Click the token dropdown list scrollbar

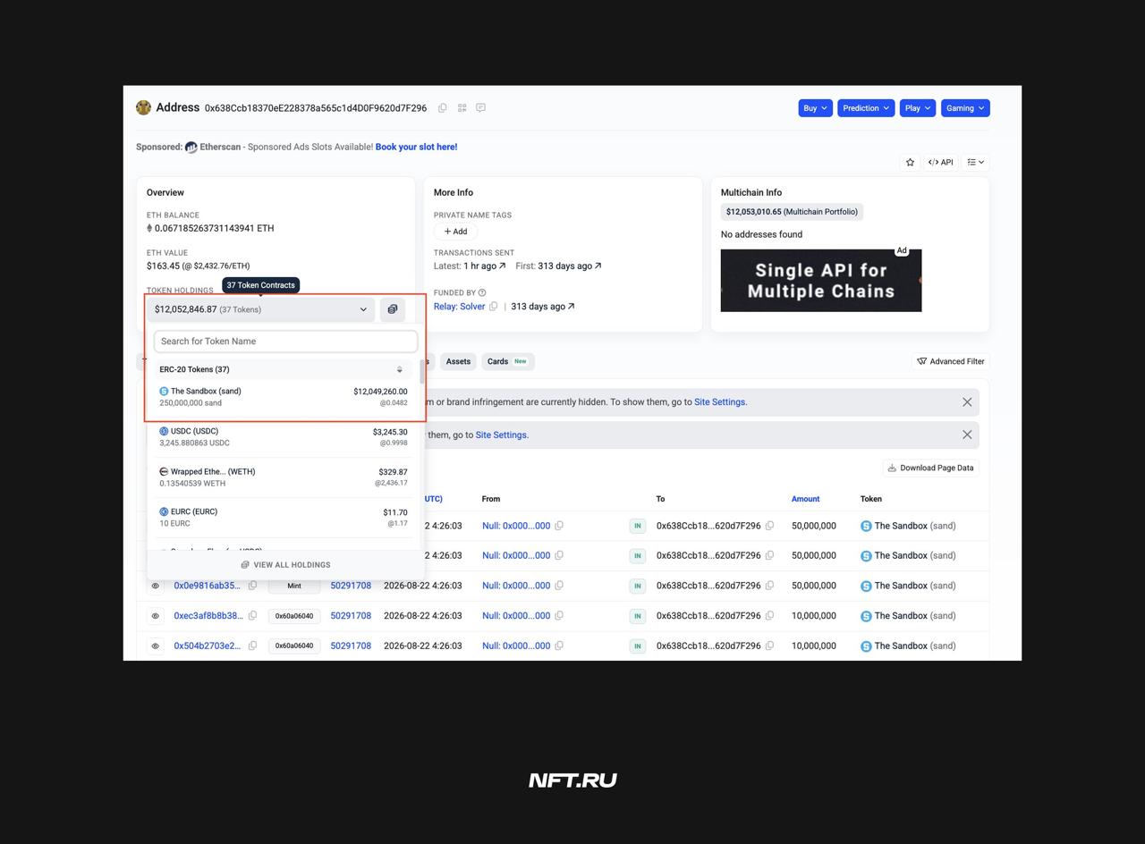tap(421, 372)
